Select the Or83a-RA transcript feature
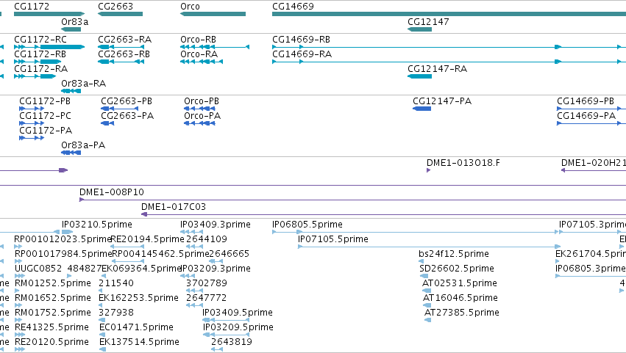 click(x=71, y=91)
